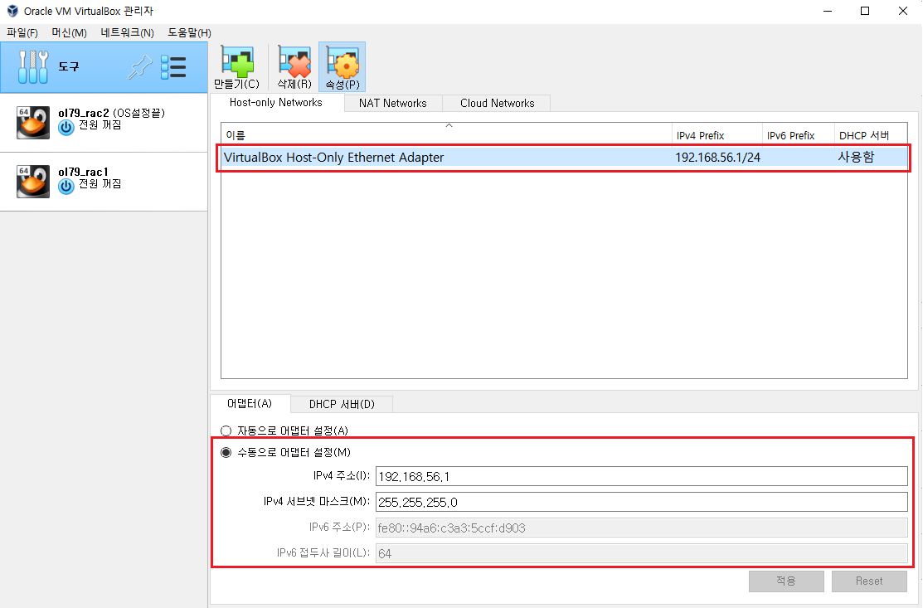Click the IPv6 address field
This screenshot has height=608, width=923.
pyautogui.click(x=642, y=528)
